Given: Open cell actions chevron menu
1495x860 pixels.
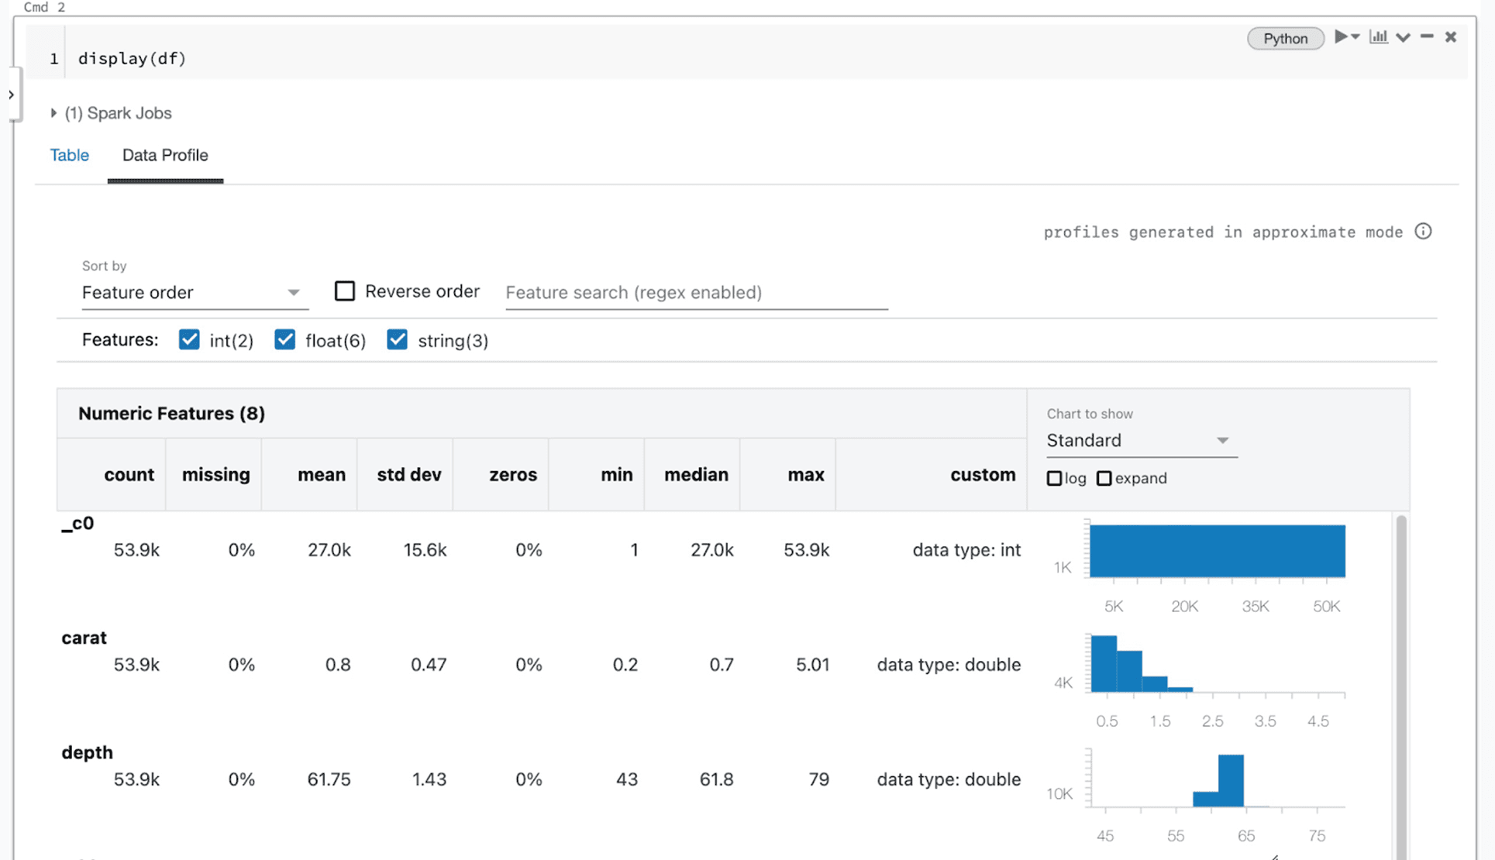Looking at the screenshot, I should click(1403, 37).
